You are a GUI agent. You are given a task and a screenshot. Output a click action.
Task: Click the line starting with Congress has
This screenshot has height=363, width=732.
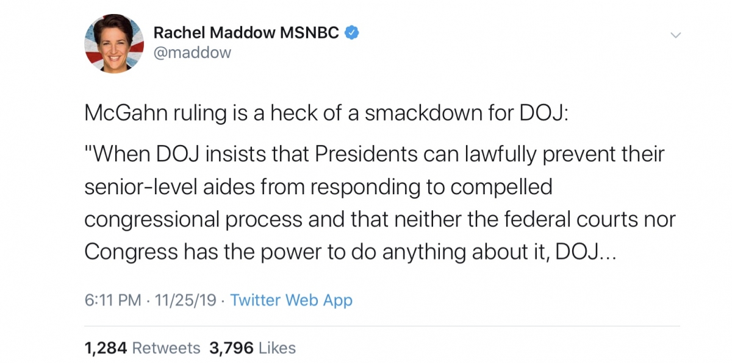point(351,252)
